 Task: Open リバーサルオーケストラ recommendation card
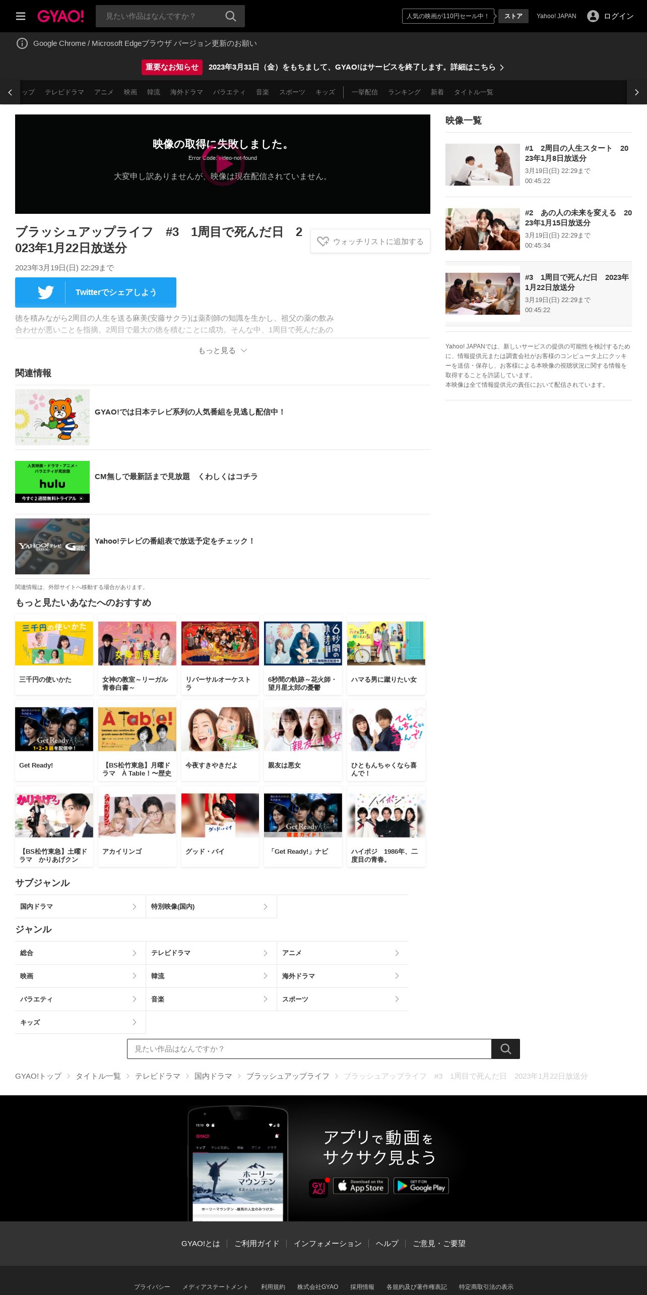coord(220,655)
